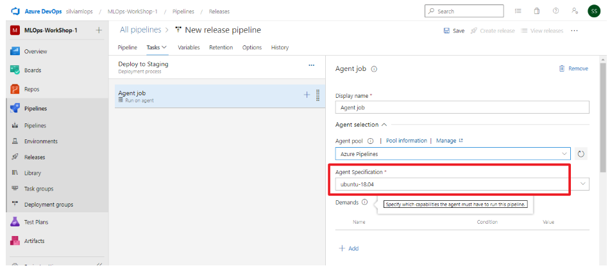Open the marketplace bag icon in header

tap(537, 12)
